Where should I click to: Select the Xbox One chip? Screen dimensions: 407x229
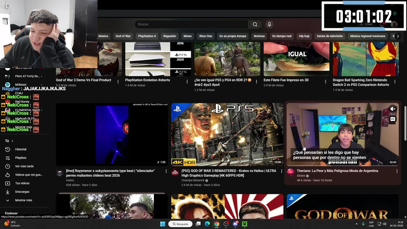tap(205, 36)
